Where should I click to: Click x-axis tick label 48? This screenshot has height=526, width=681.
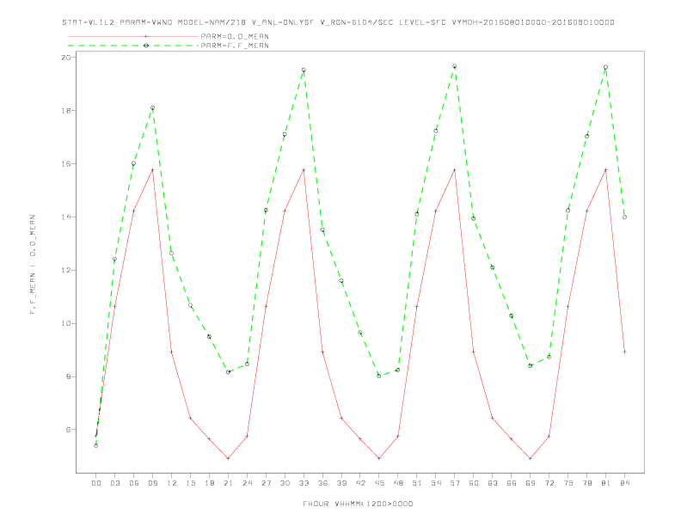[398, 483]
